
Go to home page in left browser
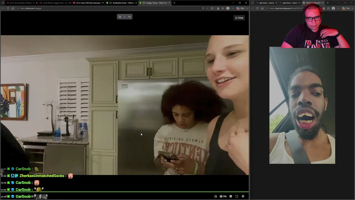click(x=13, y=8)
